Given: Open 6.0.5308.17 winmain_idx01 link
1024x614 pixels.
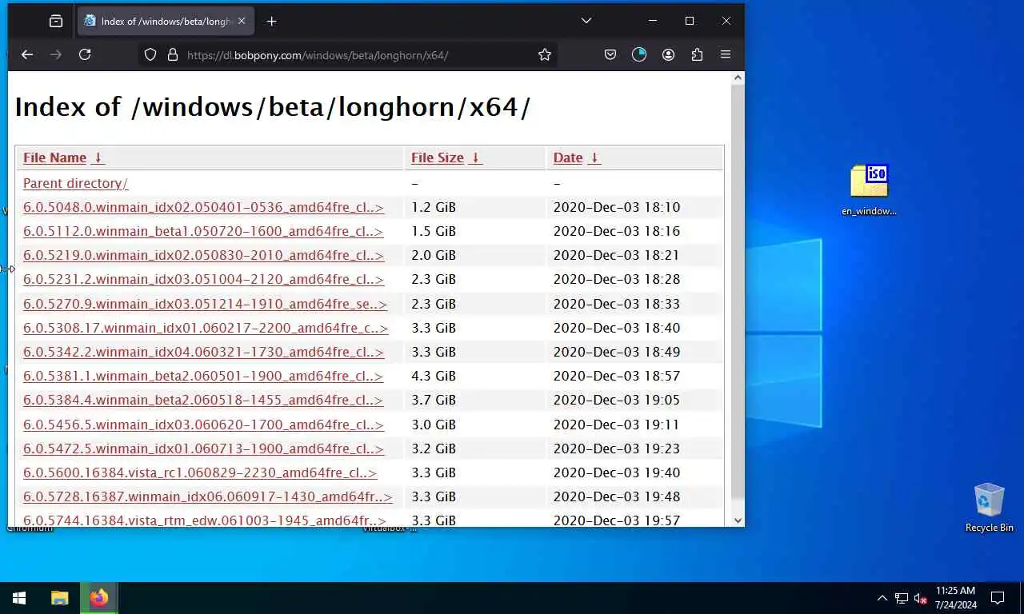Looking at the screenshot, I should coord(206,328).
